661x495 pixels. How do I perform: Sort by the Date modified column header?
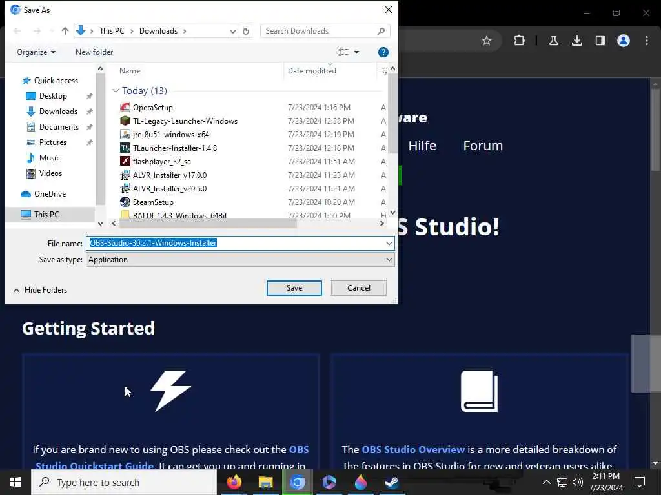(x=312, y=71)
